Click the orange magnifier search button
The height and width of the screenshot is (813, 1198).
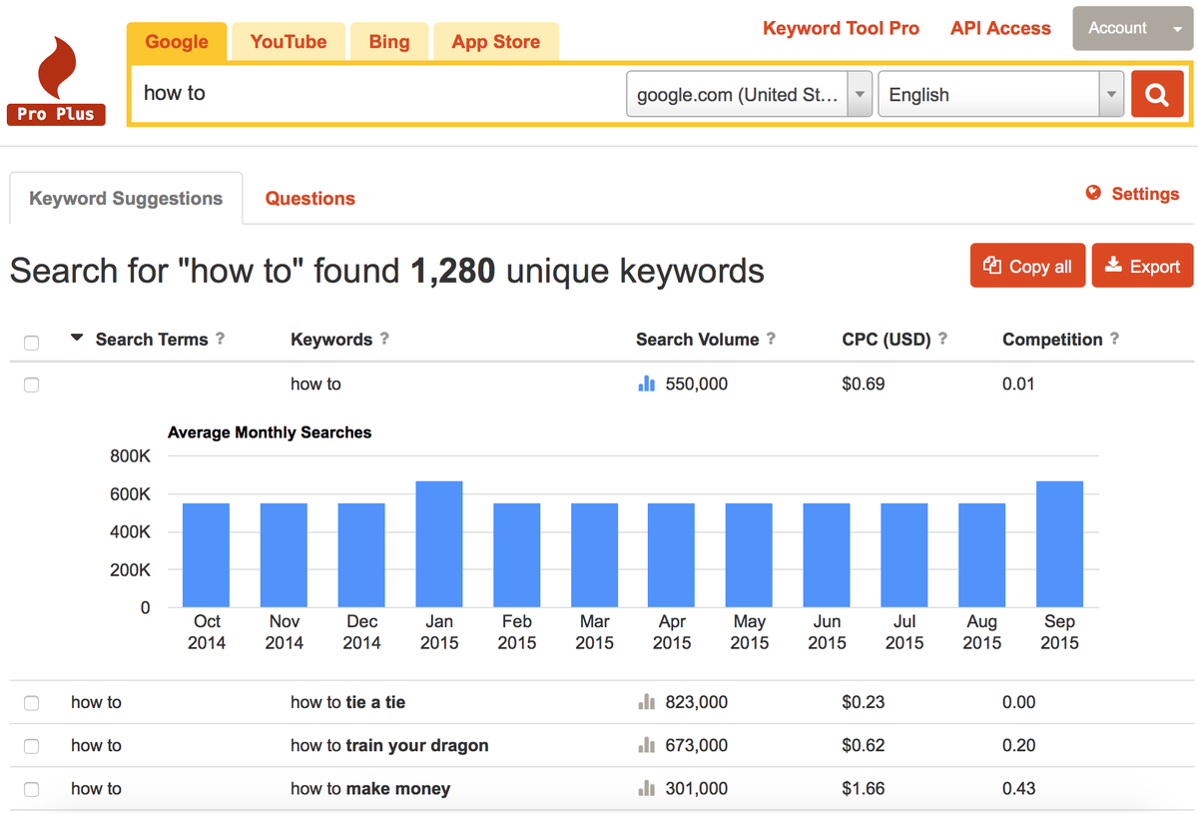[x=1157, y=95]
